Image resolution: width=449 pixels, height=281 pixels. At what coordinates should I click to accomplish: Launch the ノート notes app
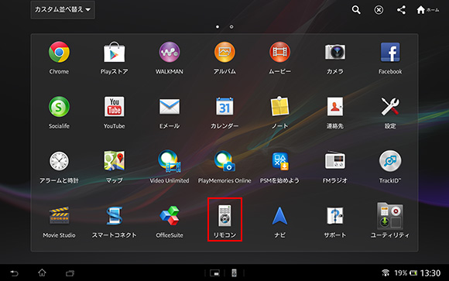(279, 112)
